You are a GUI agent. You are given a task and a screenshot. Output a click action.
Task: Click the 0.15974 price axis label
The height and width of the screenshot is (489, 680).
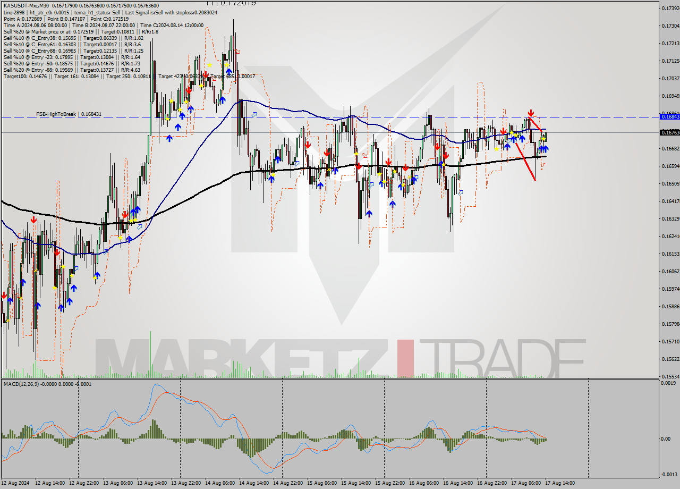[x=670, y=289]
